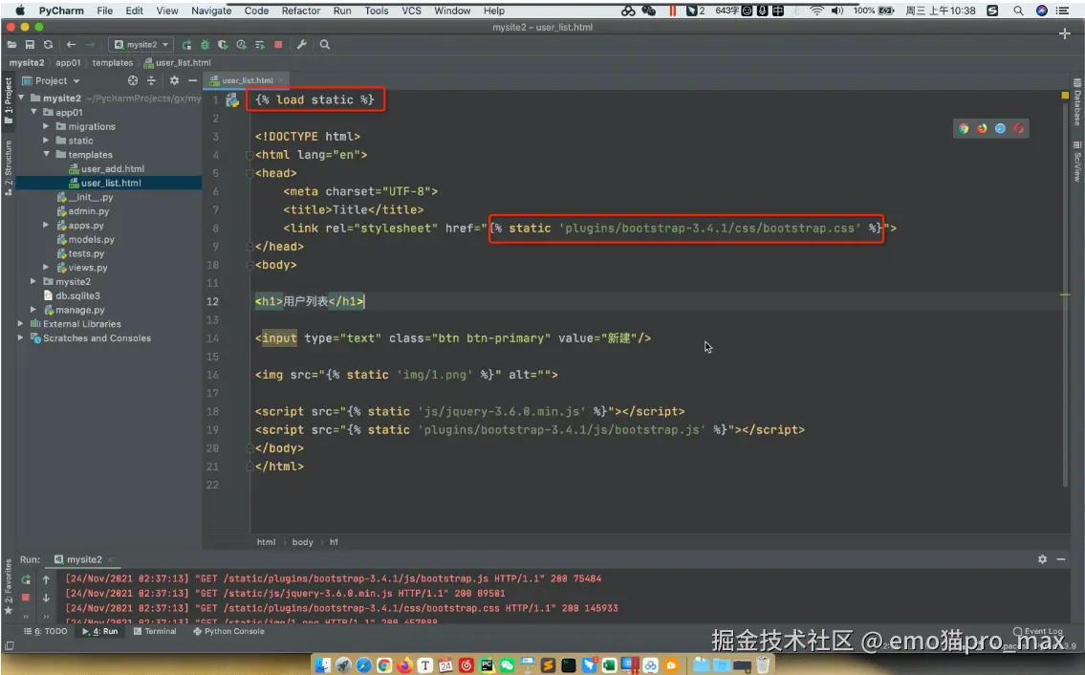
Task: Click templates in the breadcrumb path
Action: coord(112,62)
